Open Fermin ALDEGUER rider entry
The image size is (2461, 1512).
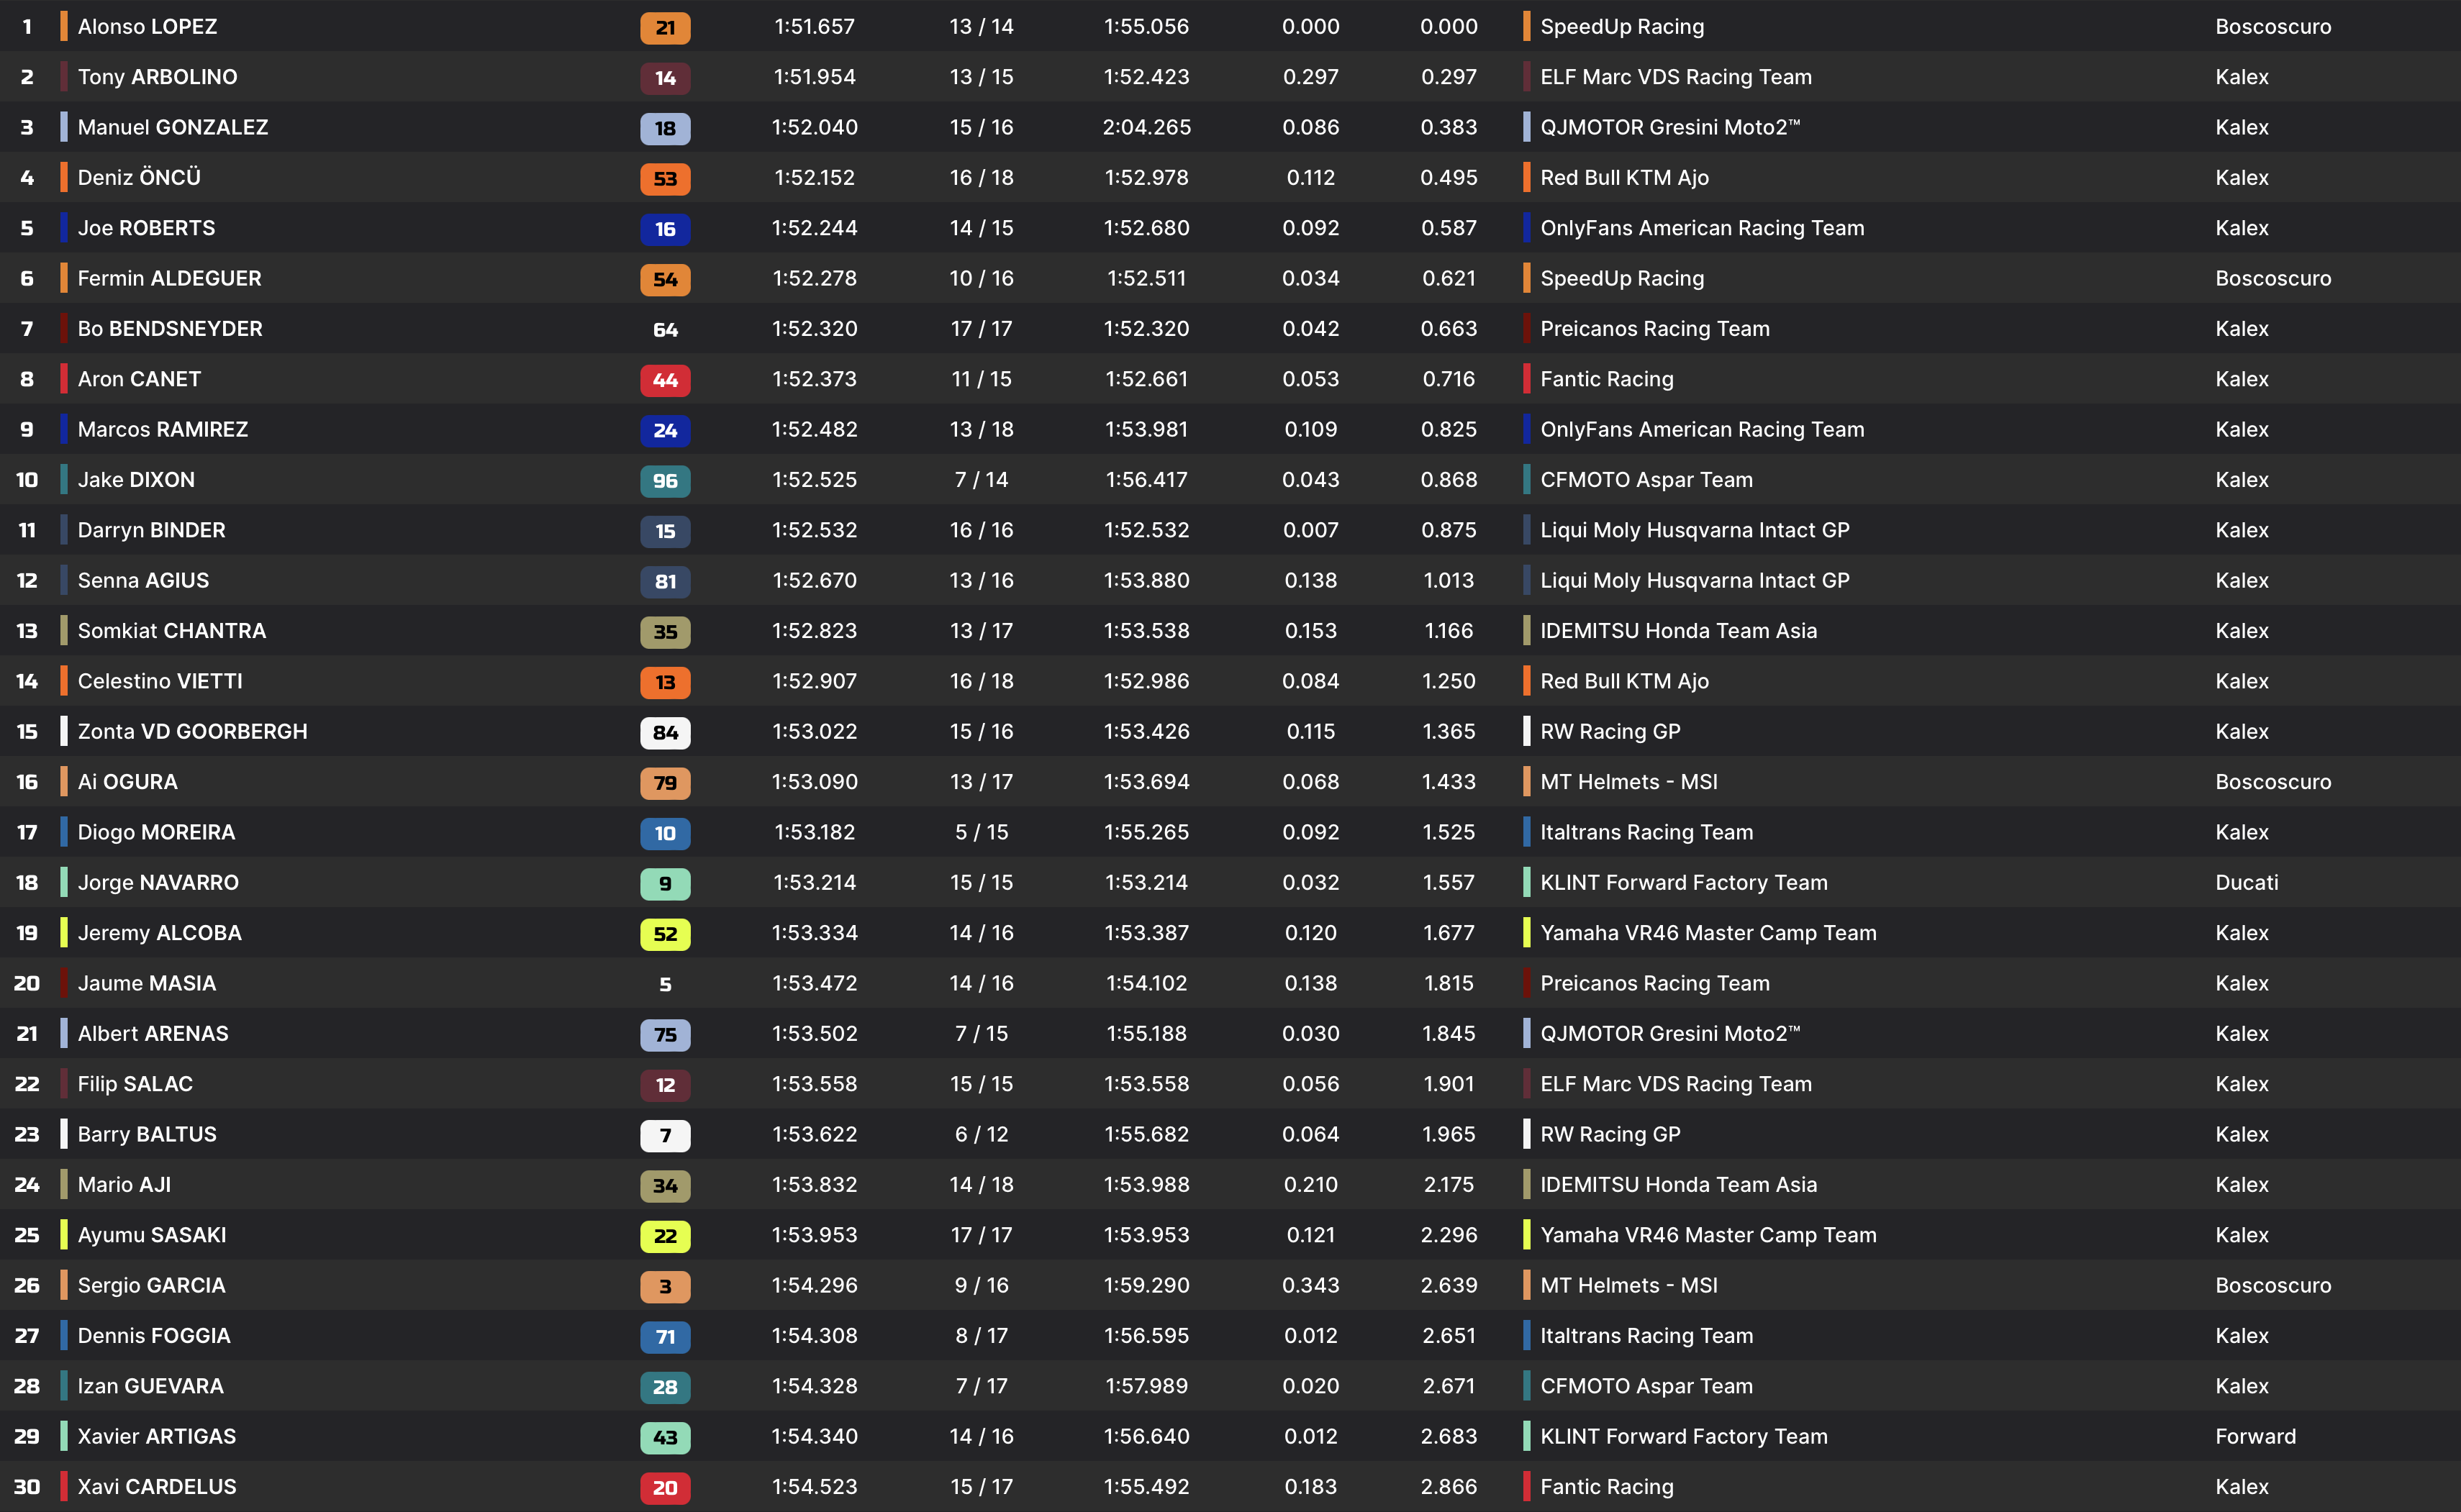[169, 278]
